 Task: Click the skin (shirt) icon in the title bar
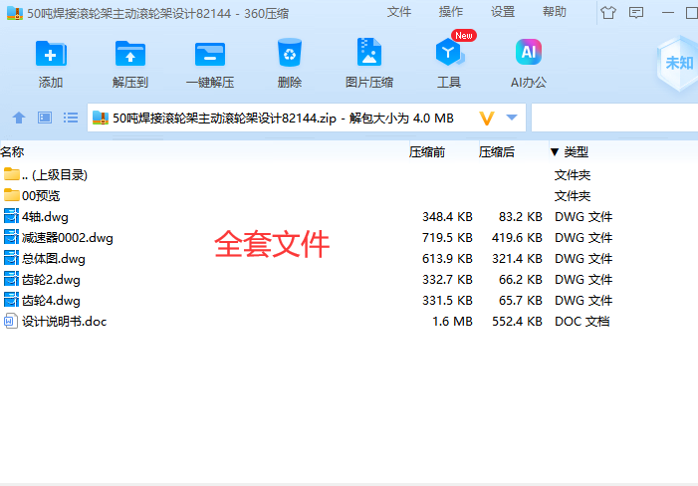[608, 13]
